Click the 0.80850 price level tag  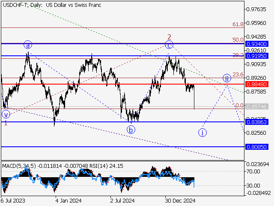257,146
